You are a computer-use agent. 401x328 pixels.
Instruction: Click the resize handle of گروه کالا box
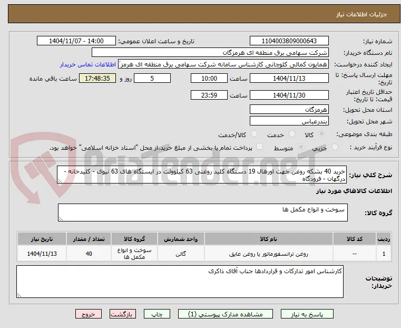61,218
